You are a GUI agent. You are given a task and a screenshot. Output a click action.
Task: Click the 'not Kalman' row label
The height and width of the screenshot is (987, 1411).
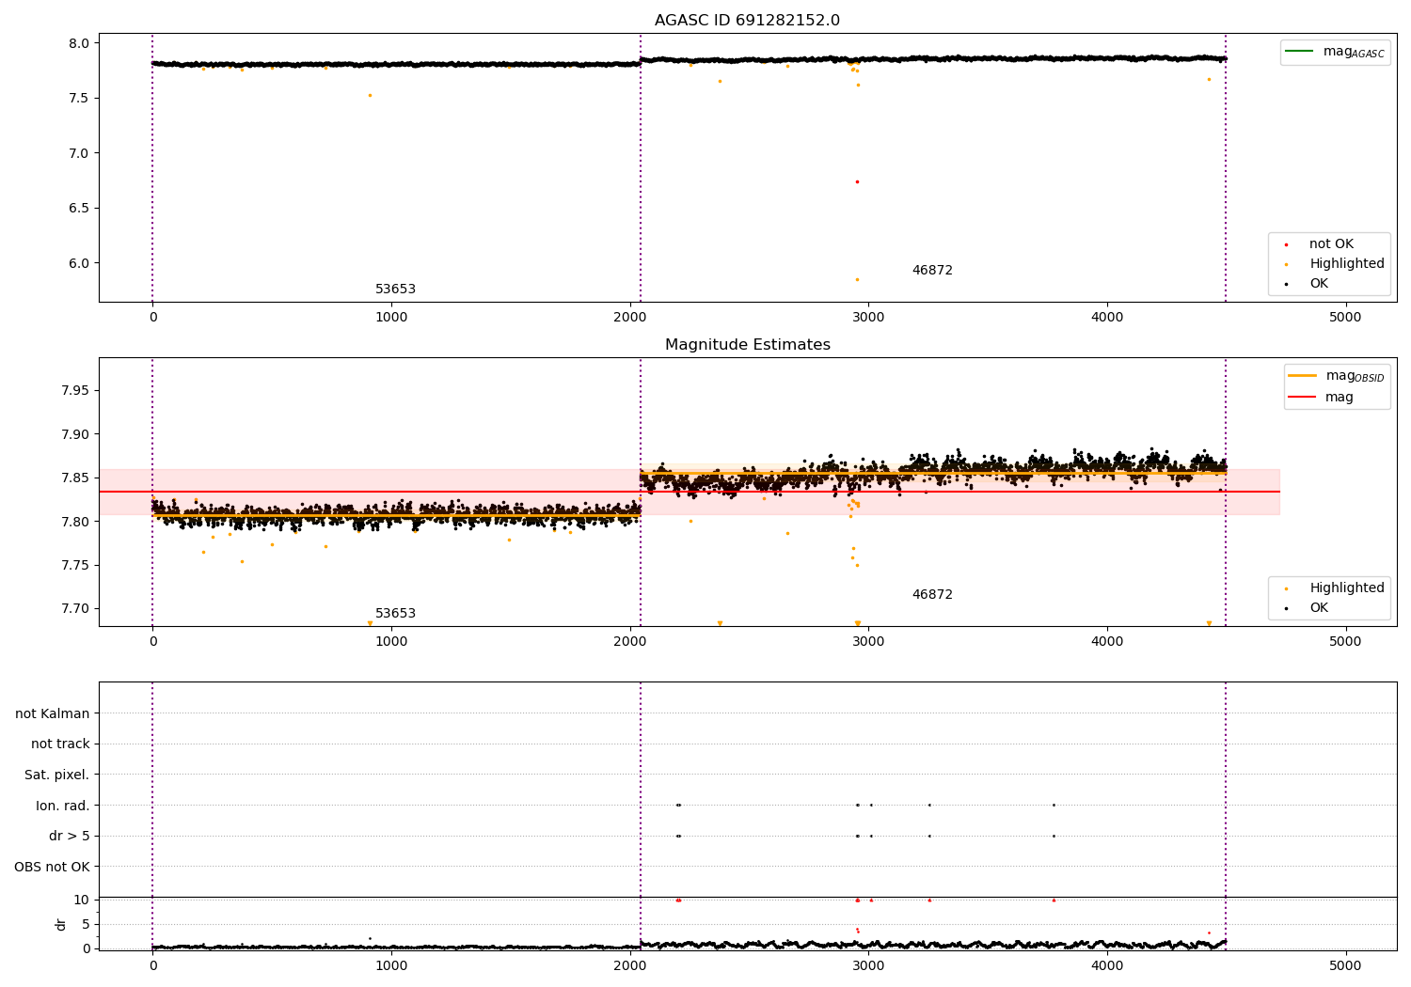point(53,714)
